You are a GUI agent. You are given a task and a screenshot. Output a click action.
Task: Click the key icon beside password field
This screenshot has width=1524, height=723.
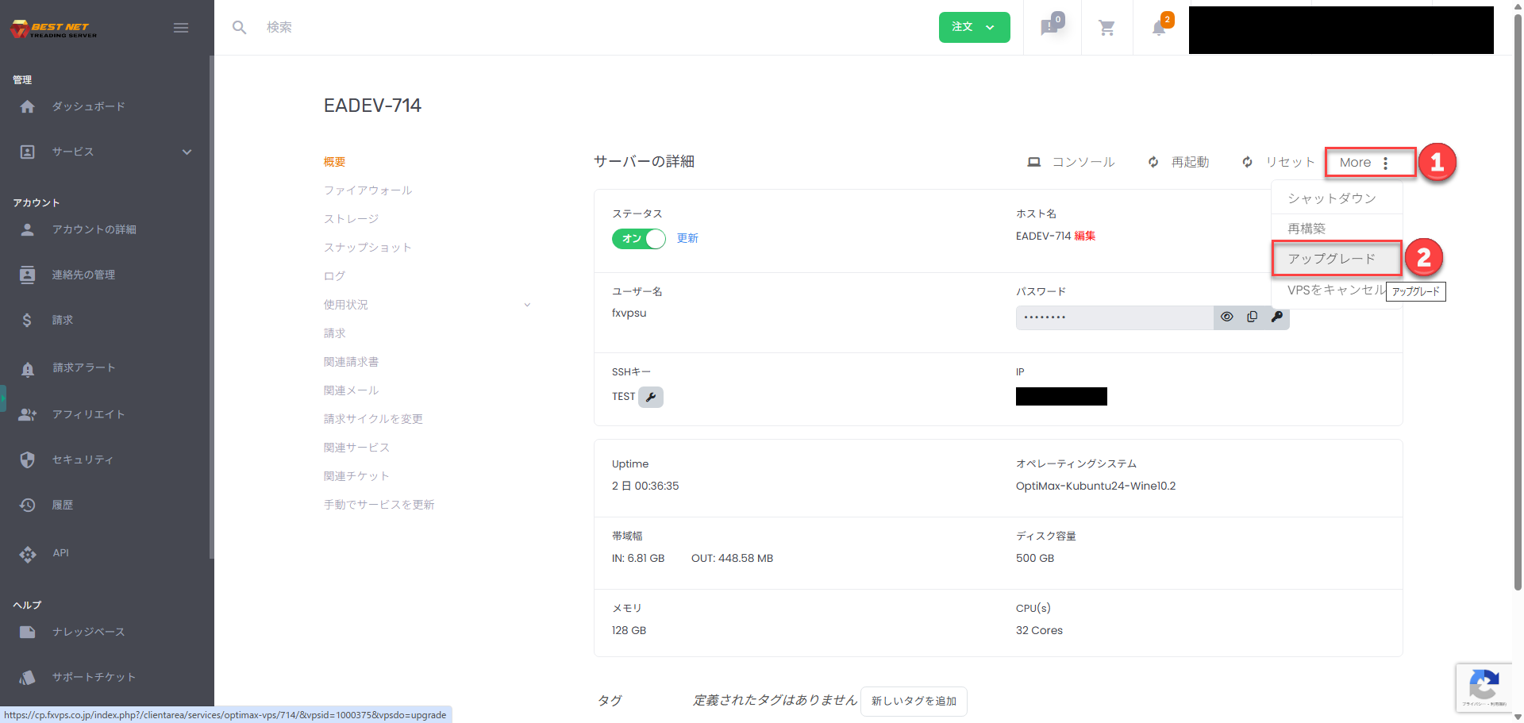(1276, 317)
